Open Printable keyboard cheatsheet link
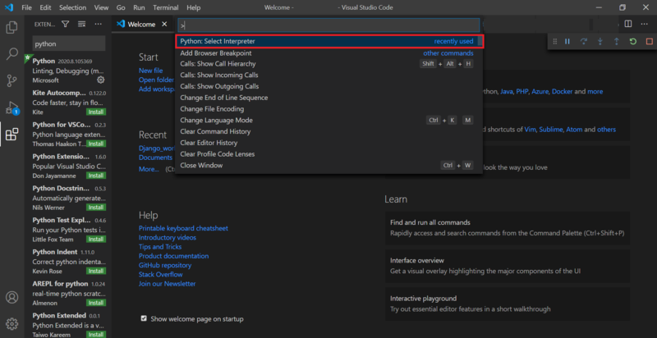The height and width of the screenshot is (338, 657). [x=183, y=228]
